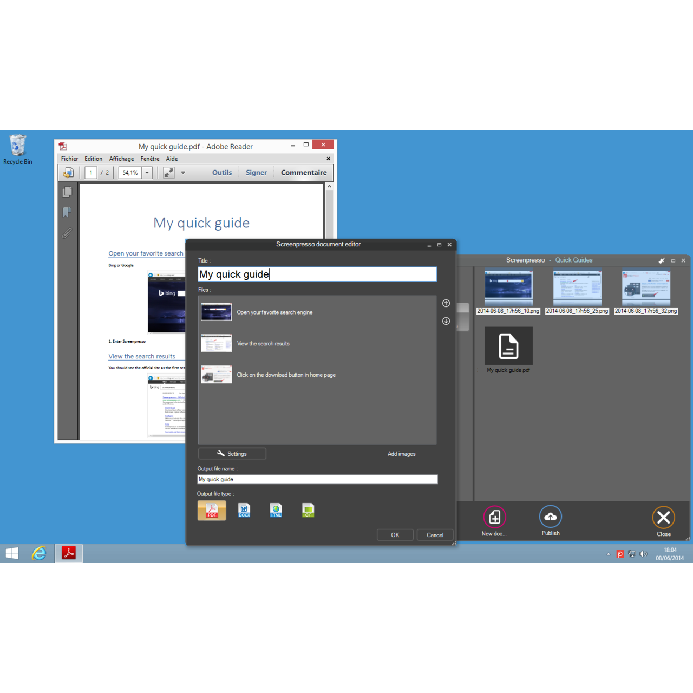Select the 2014-06-08_17h56_10.png thumbnail
Image resolution: width=693 pixels, height=693 pixels.
tap(508, 287)
